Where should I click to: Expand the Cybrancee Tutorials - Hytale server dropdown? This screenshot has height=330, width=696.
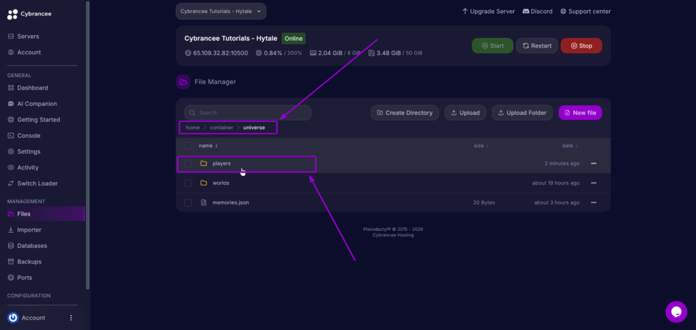click(x=221, y=12)
